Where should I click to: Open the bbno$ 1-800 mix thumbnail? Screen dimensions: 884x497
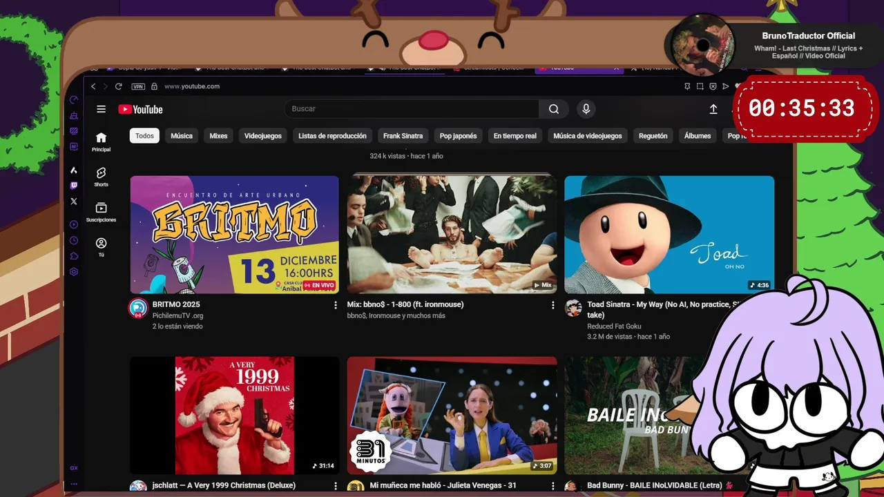452,235
